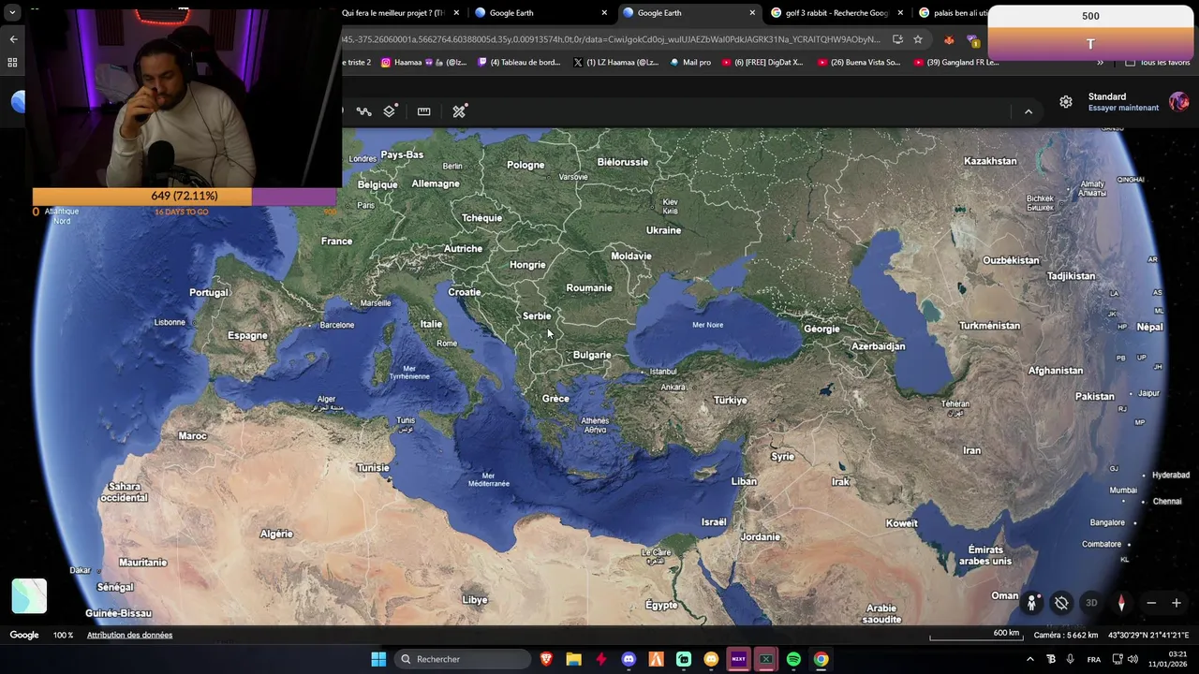Zoom in with the plus button

click(x=1177, y=603)
